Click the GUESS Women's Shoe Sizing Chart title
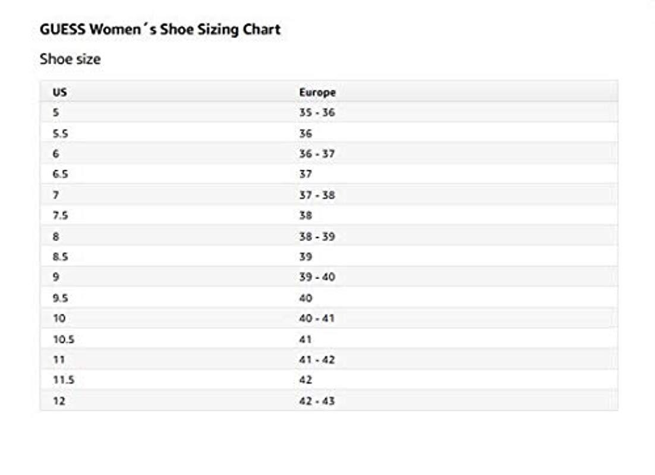This screenshot has width=655, height=475. coord(160,29)
